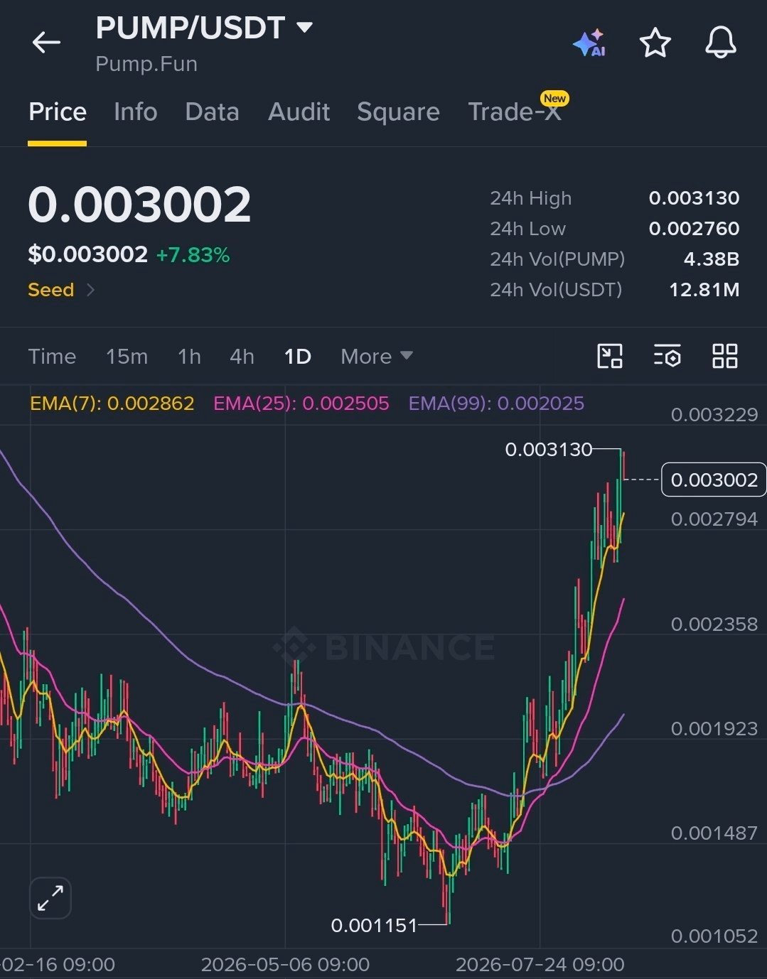Tap the 0.003229 price axis label
Image resolution: width=767 pixels, height=979 pixels.
714,415
